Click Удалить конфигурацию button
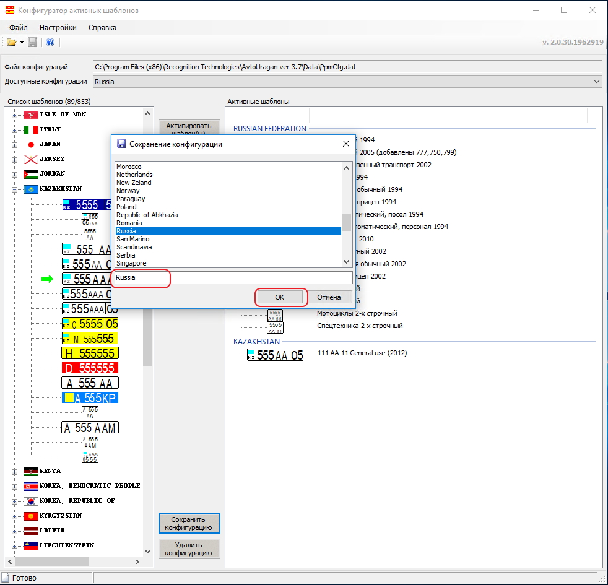 [189, 548]
